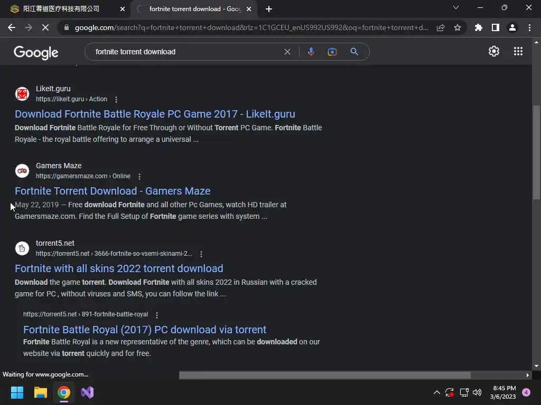This screenshot has width=541, height=405.
Task: Click the Chrome taskbar icon
Action: [x=64, y=392]
